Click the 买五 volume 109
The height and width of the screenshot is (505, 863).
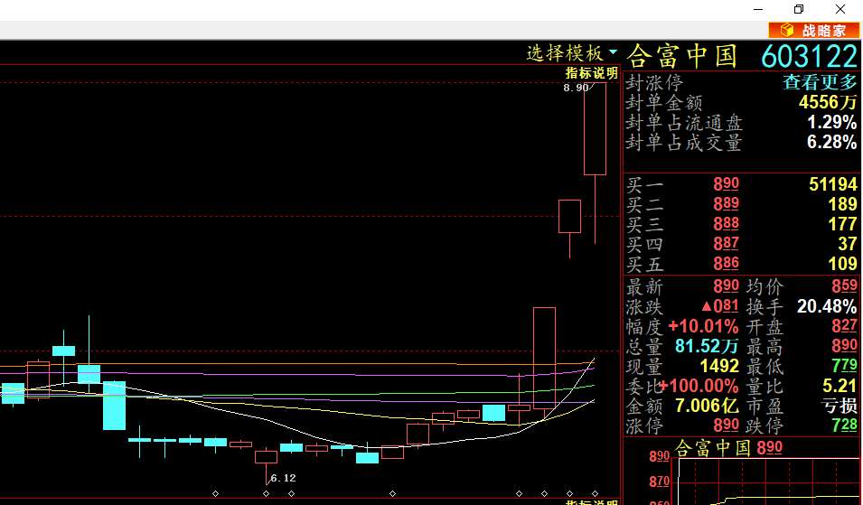coord(843,264)
